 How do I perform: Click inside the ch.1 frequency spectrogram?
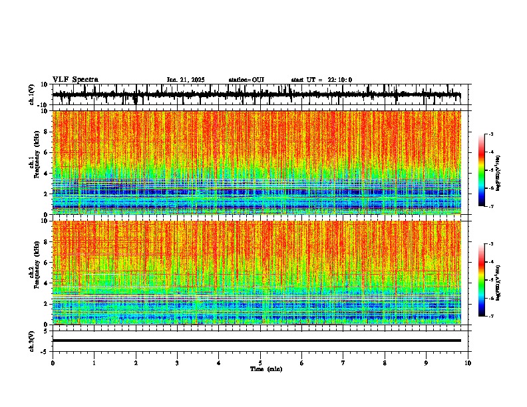pyautogui.click(x=256, y=162)
